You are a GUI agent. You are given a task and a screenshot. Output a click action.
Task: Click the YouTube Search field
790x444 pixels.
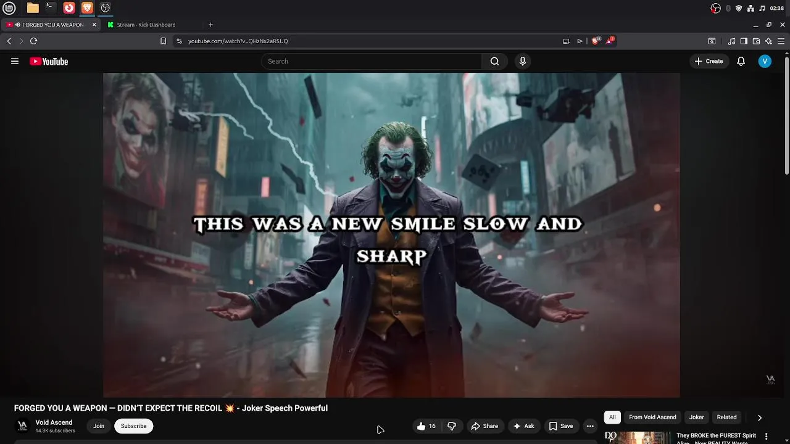click(371, 61)
